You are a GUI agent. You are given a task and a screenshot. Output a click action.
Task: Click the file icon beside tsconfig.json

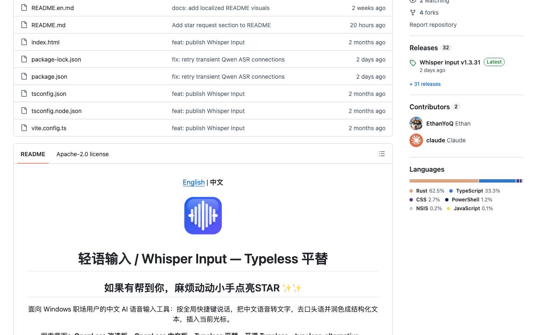click(x=24, y=94)
